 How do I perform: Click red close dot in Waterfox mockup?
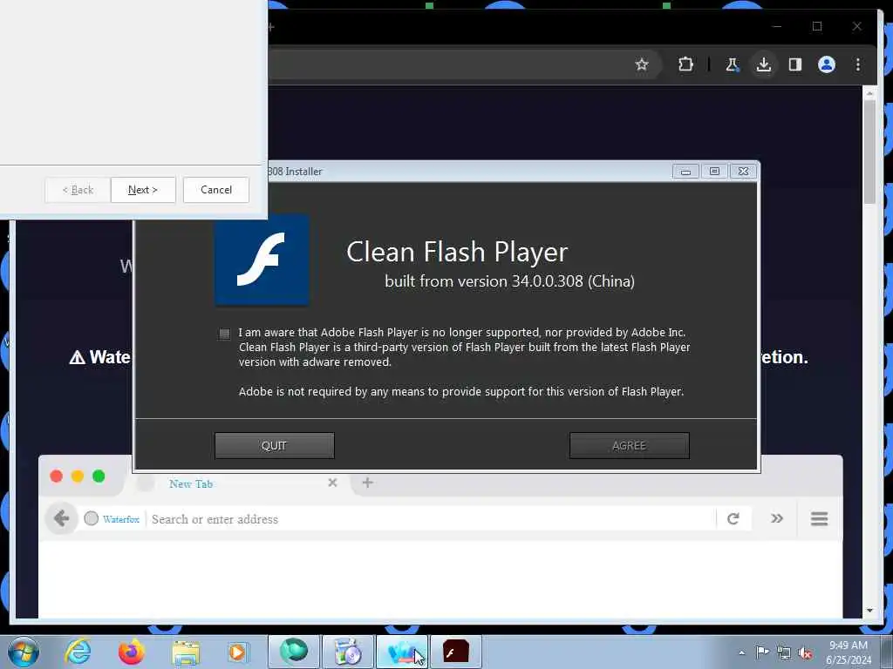[x=56, y=476]
